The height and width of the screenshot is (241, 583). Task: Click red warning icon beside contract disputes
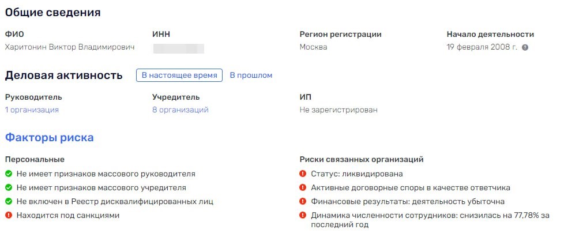pos(303,187)
